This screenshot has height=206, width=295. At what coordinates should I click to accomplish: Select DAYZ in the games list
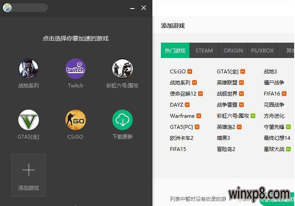coord(176,104)
